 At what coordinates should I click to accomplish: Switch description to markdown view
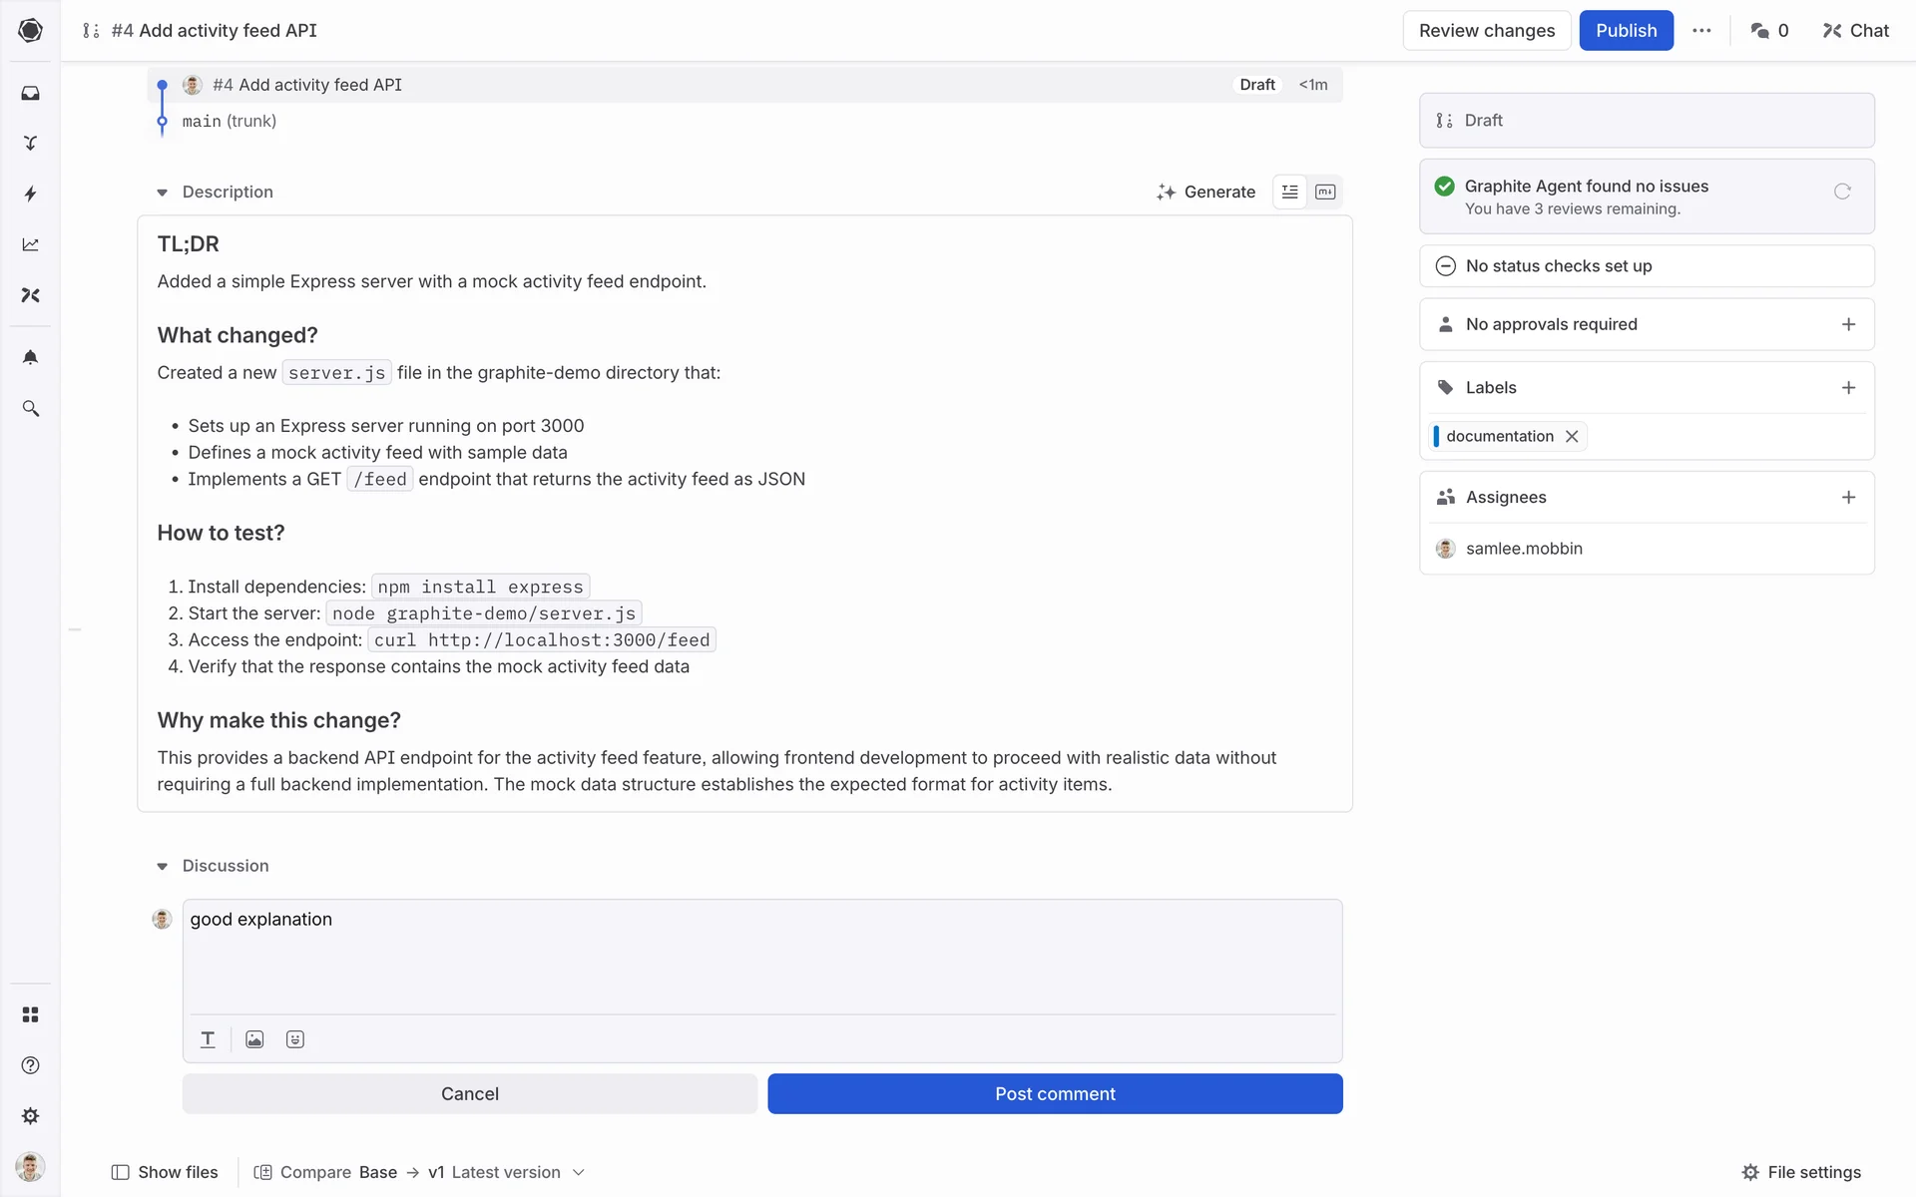[x=1325, y=192]
